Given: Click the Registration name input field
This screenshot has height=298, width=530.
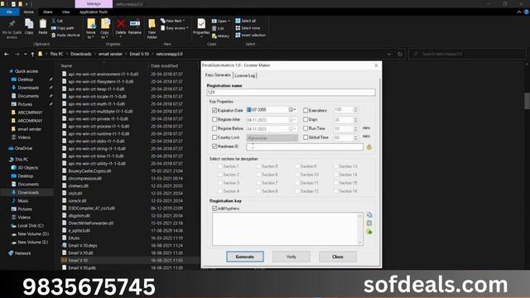Looking at the screenshot, I should 291,92.
